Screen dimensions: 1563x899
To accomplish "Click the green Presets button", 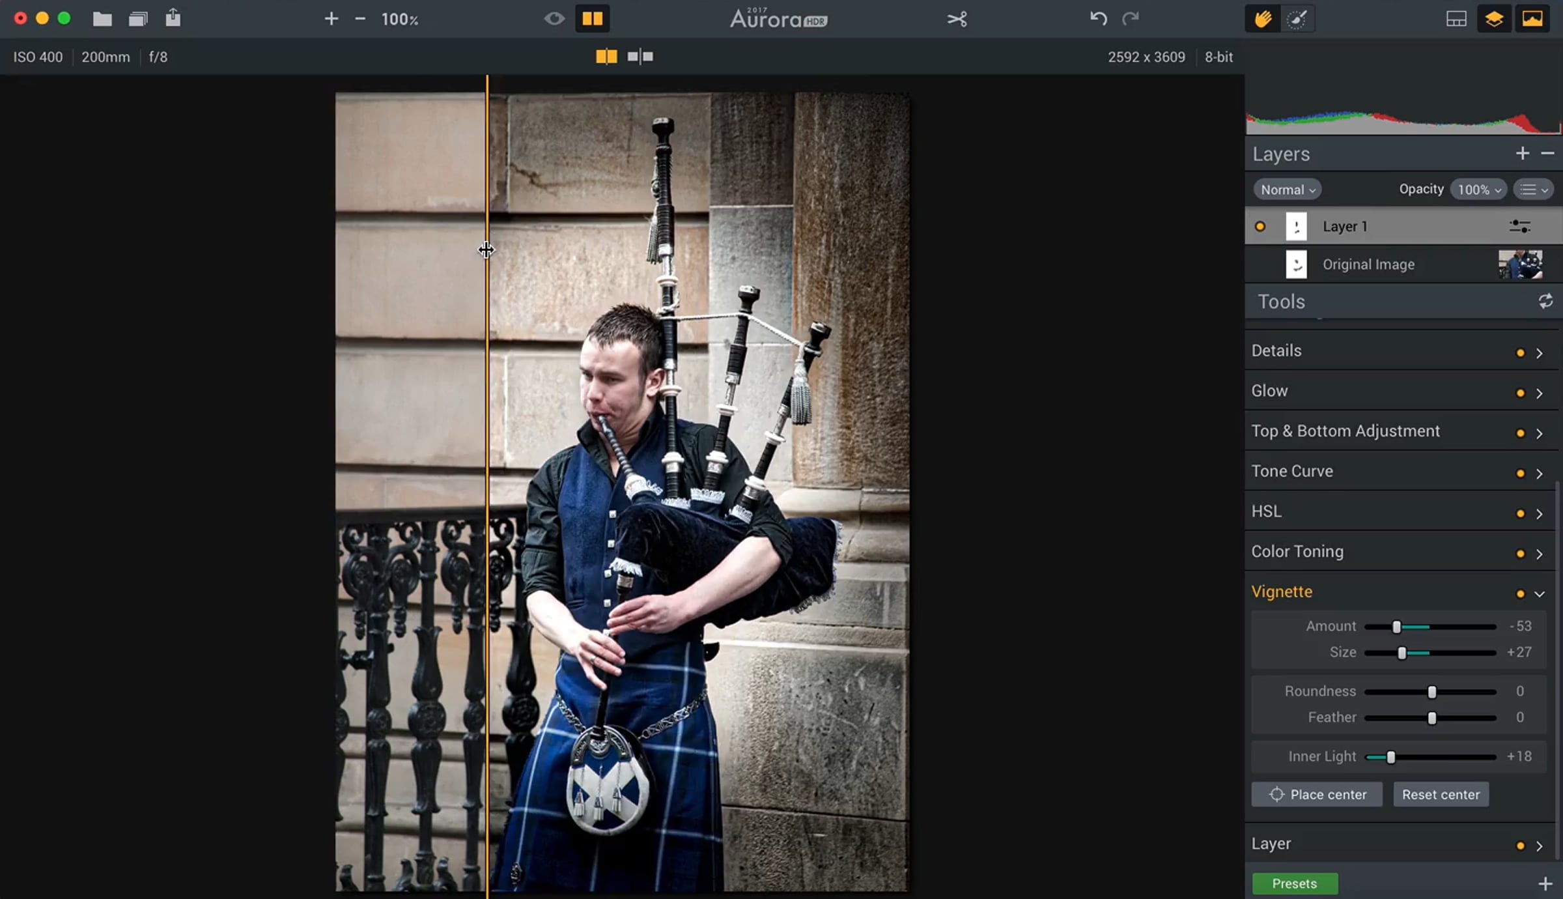I will [1295, 883].
